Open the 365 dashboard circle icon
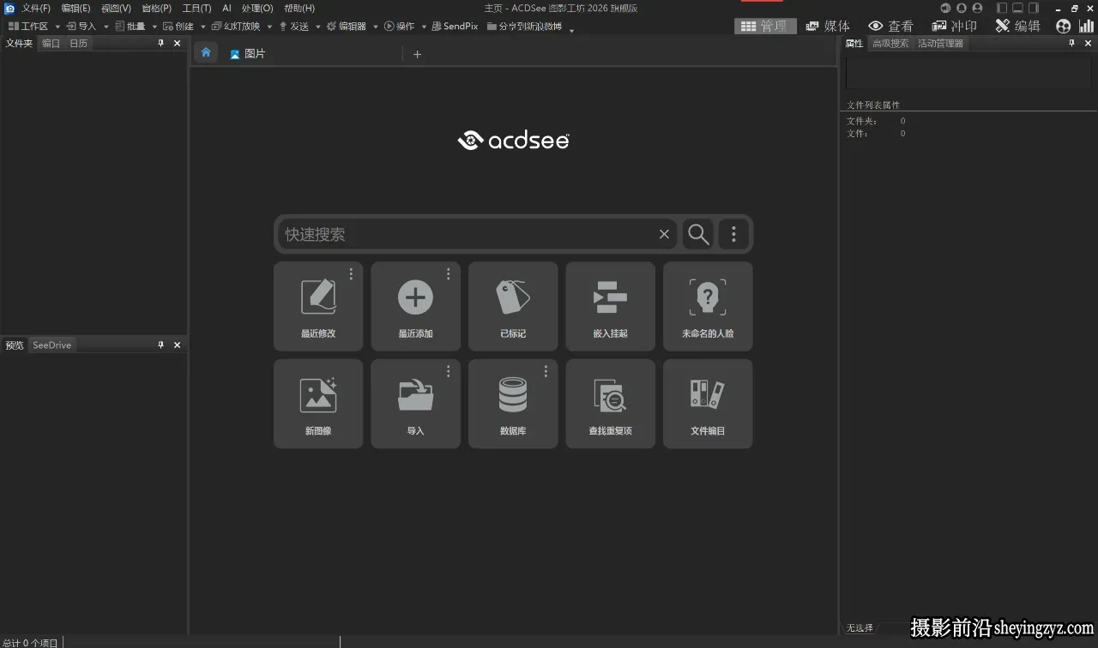The width and height of the screenshot is (1098, 648). click(x=1064, y=27)
